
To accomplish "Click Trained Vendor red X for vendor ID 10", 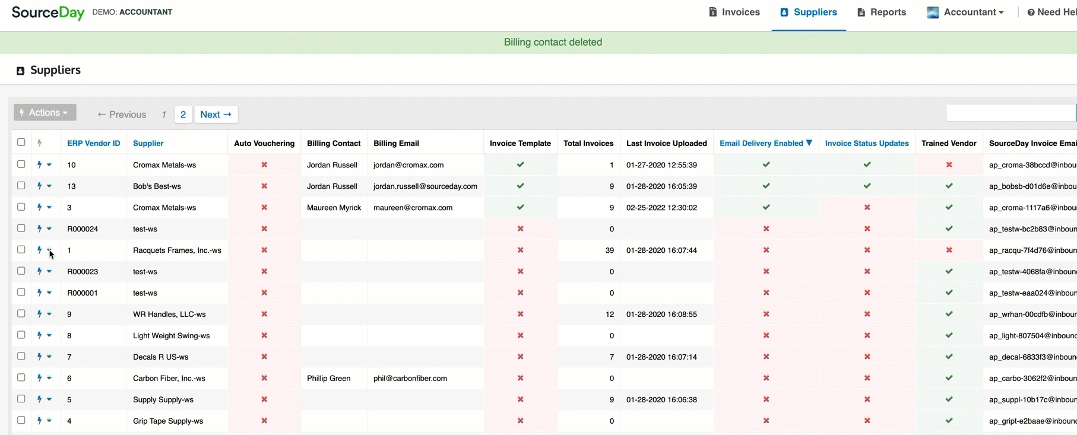I will pyautogui.click(x=949, y=164).
